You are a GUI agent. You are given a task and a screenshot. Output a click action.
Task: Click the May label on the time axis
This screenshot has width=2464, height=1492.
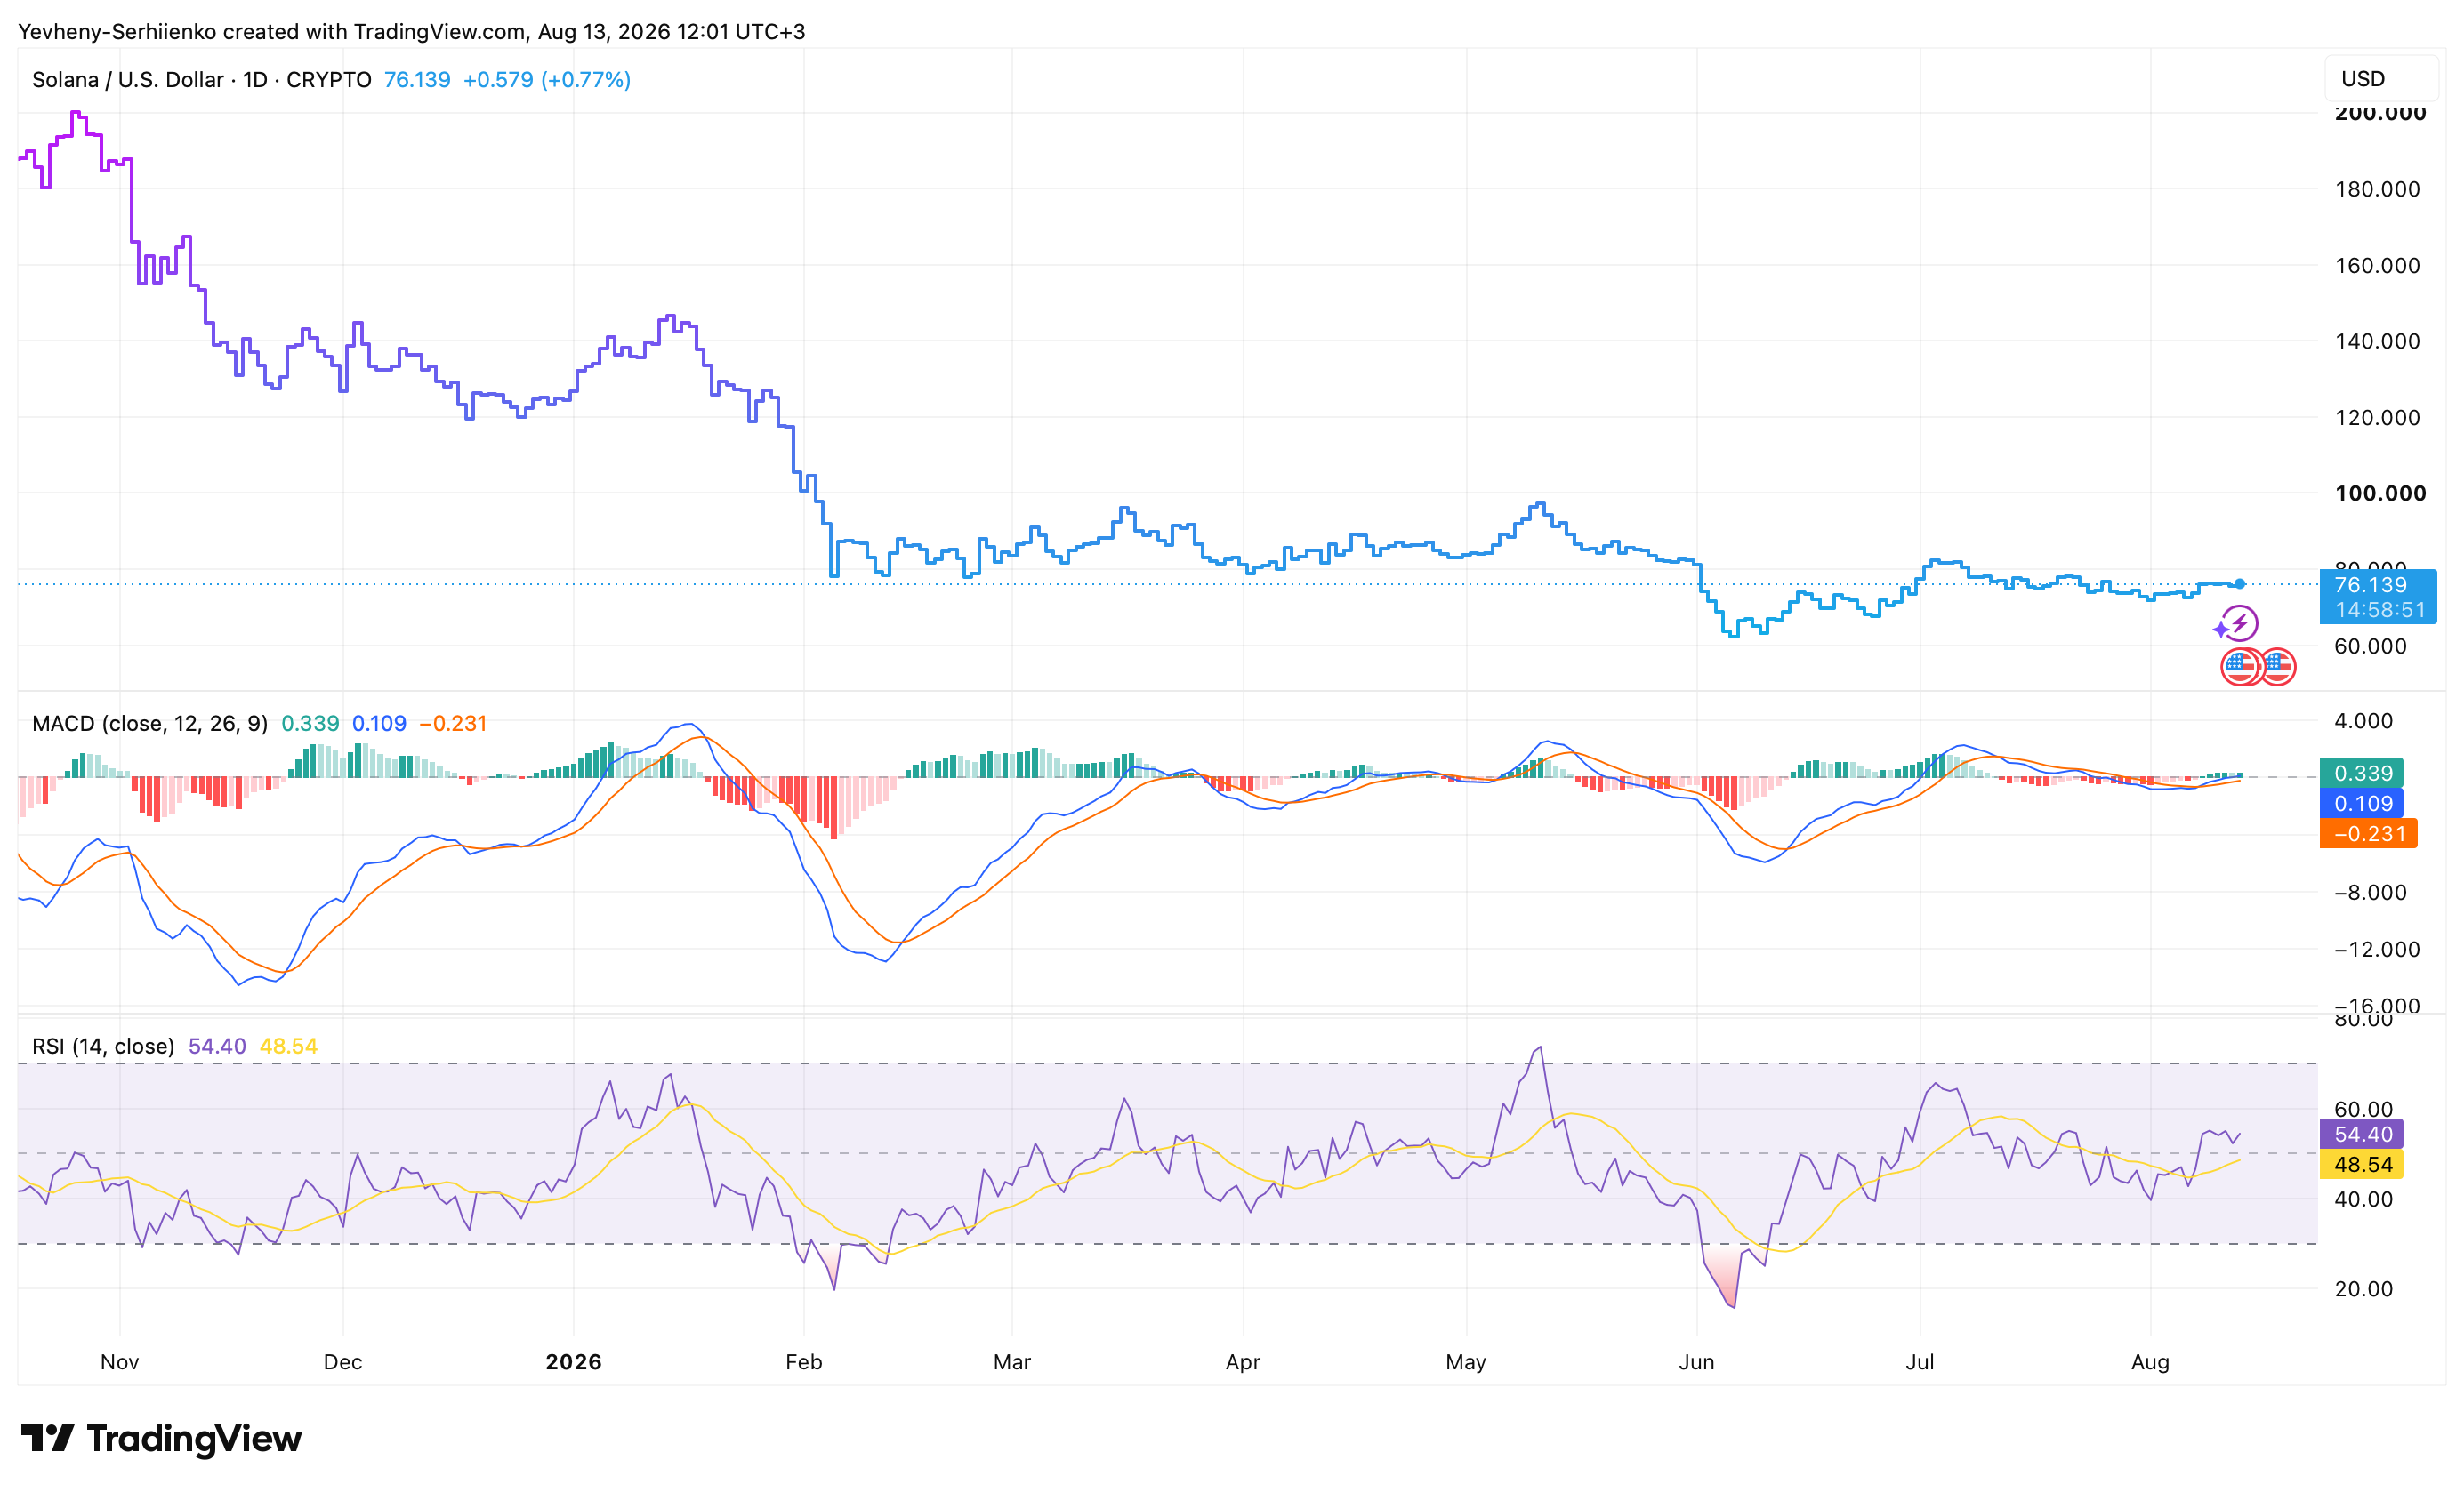[1466, 1362]
